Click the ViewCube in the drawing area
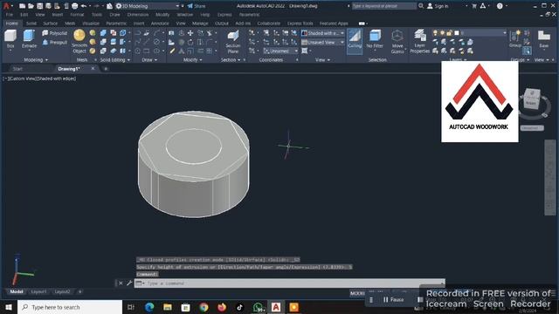The image size is (559, 314). (532, 99)
